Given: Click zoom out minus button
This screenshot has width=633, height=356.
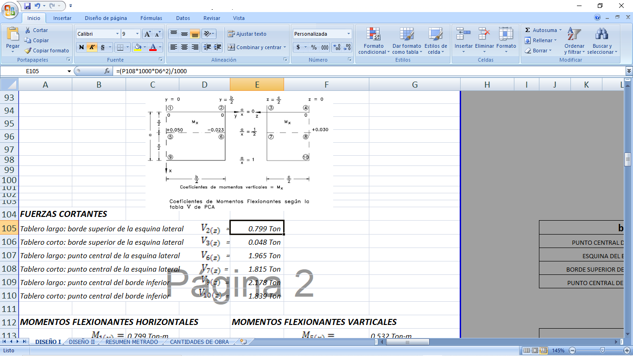Looking at the screenshot, I should coord(572,350).
